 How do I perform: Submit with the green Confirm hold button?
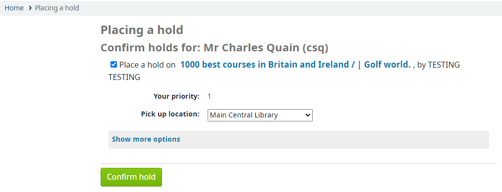(131, 177)
